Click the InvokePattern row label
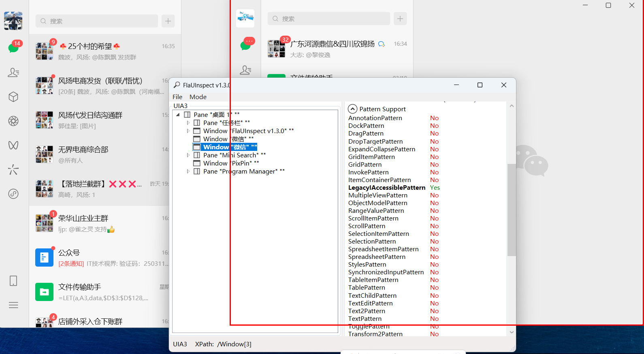 [369, 172]
